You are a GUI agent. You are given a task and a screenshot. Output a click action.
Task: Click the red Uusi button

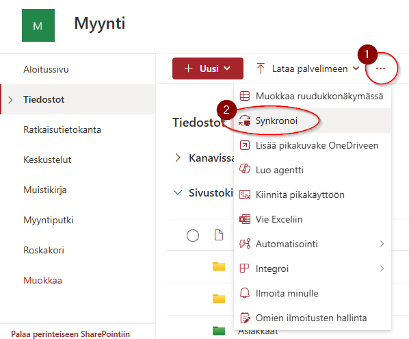tap(208, 68)
